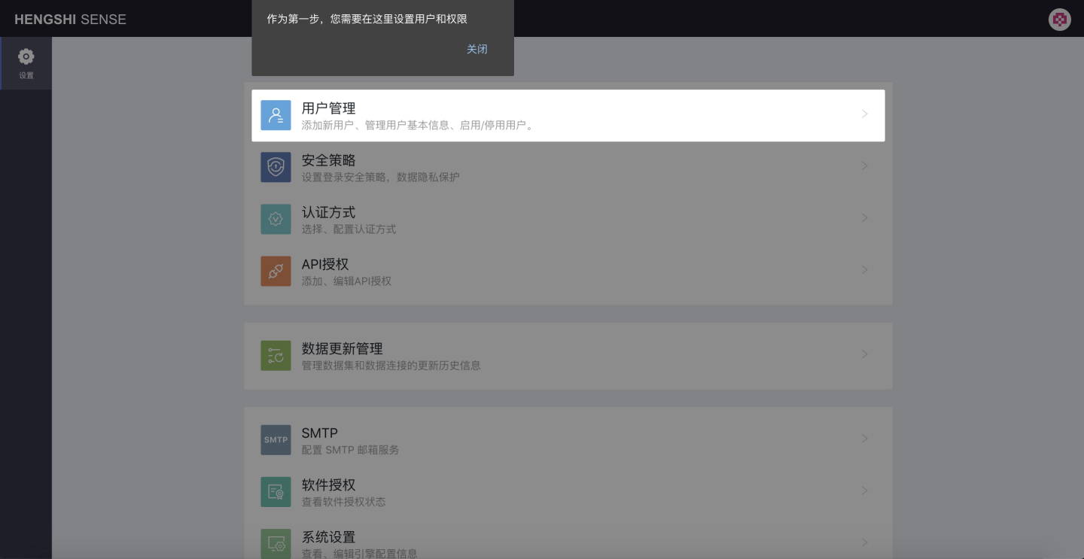Click the User Management (用户管理) icon
The image size is (1084, 559).
[x=276, y=115]
